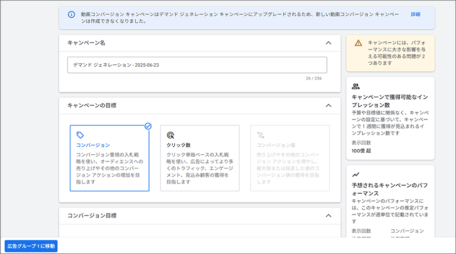
Task: Click the 広告グループ 1 に移動 button
Action: pyautogui.click(x=31, y=246)
